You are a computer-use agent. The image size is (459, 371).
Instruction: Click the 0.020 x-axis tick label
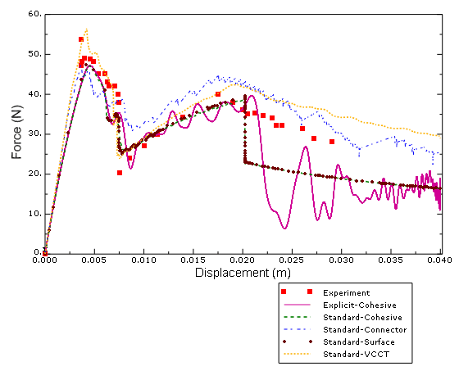click(x=243, y=260)
